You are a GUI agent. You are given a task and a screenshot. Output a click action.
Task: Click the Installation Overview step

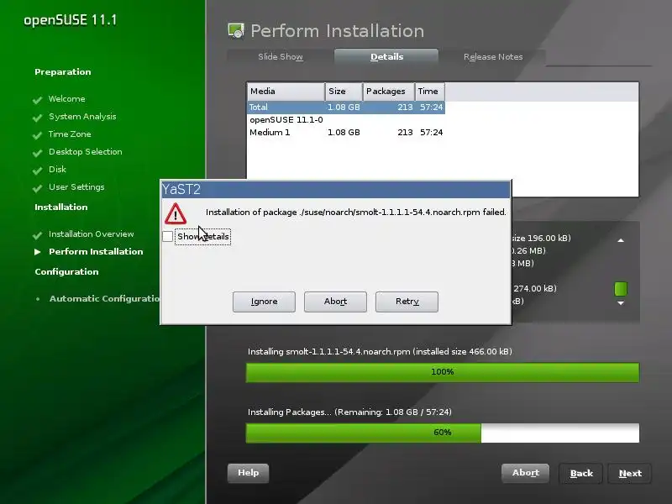[x=92, y=234]
